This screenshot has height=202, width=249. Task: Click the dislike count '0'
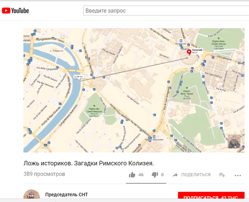pos(162,175)
